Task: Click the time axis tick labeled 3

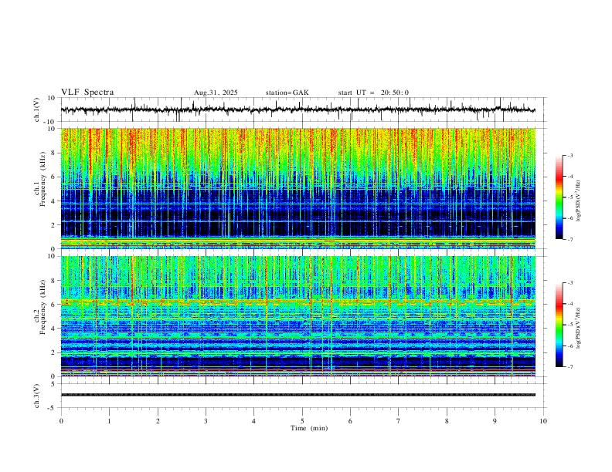Action: pos(206,421)
